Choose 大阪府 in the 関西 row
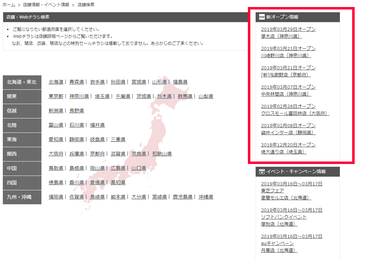 (56, 154)
